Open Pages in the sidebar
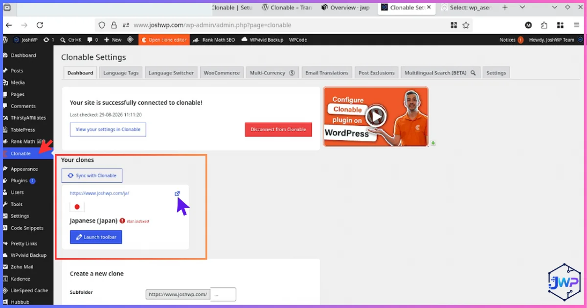The height and width of the screenshot is (308, 587). click(18, 94)
